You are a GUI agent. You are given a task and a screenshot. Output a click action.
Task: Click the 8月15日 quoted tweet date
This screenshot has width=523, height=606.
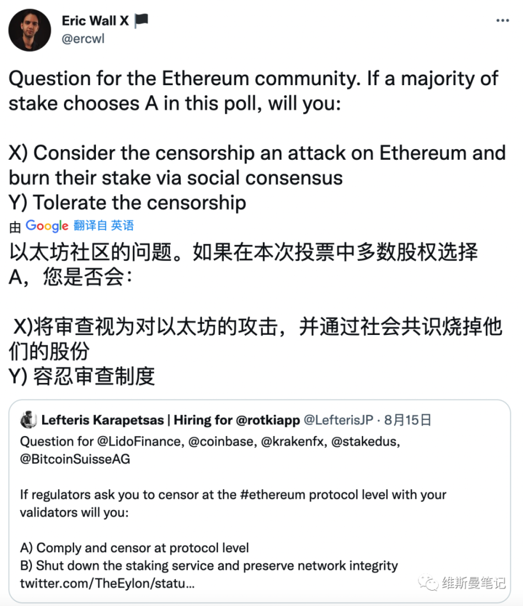tap(408, 420)
